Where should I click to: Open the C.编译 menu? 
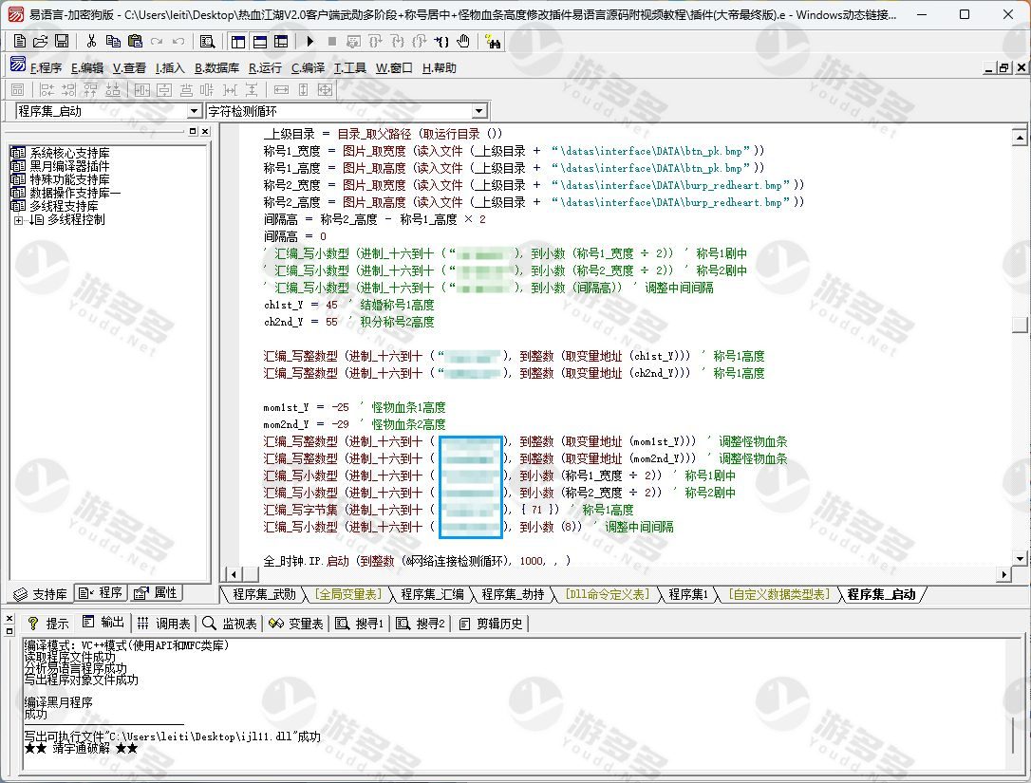308,68
